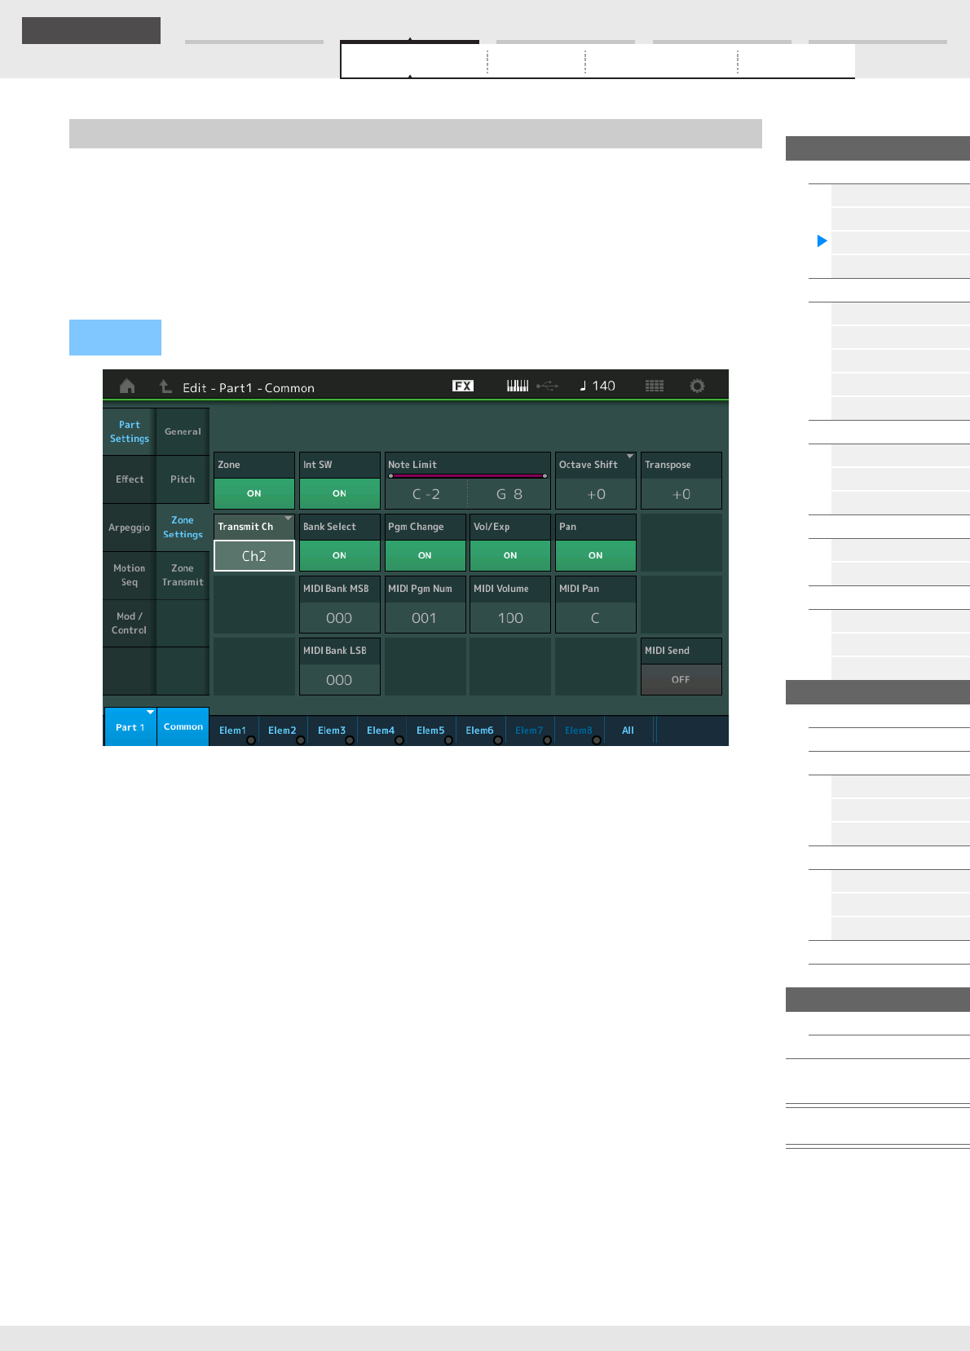Select the All elements tab
The width and height of the screenshot is (970, 1351).
coord(628,731)
